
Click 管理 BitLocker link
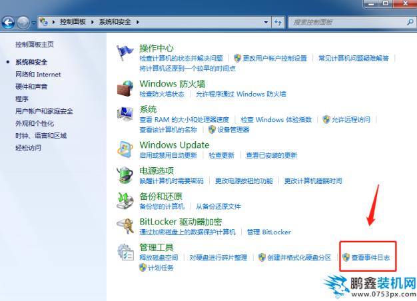click(269, 232)
